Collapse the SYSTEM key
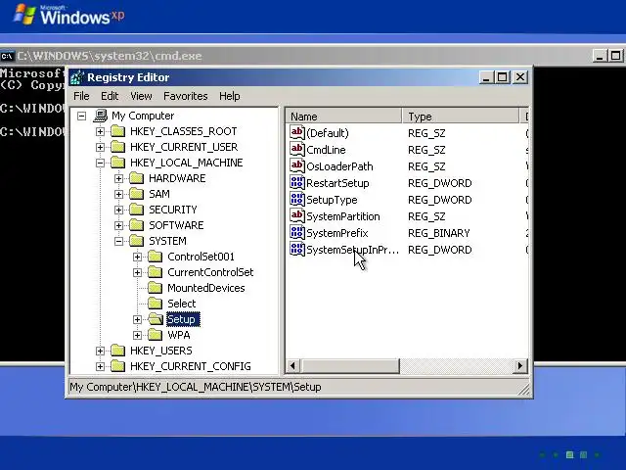 tap(118, 241)
